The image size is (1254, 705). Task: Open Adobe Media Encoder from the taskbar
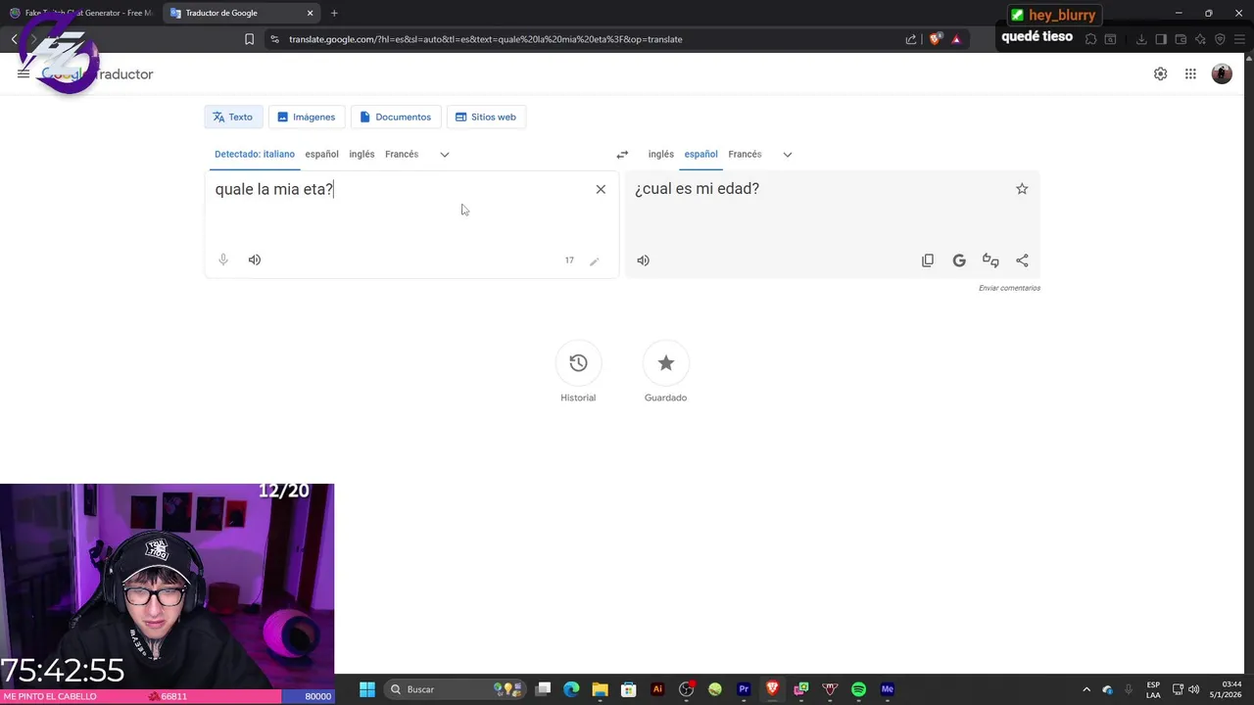click(888, 689)
